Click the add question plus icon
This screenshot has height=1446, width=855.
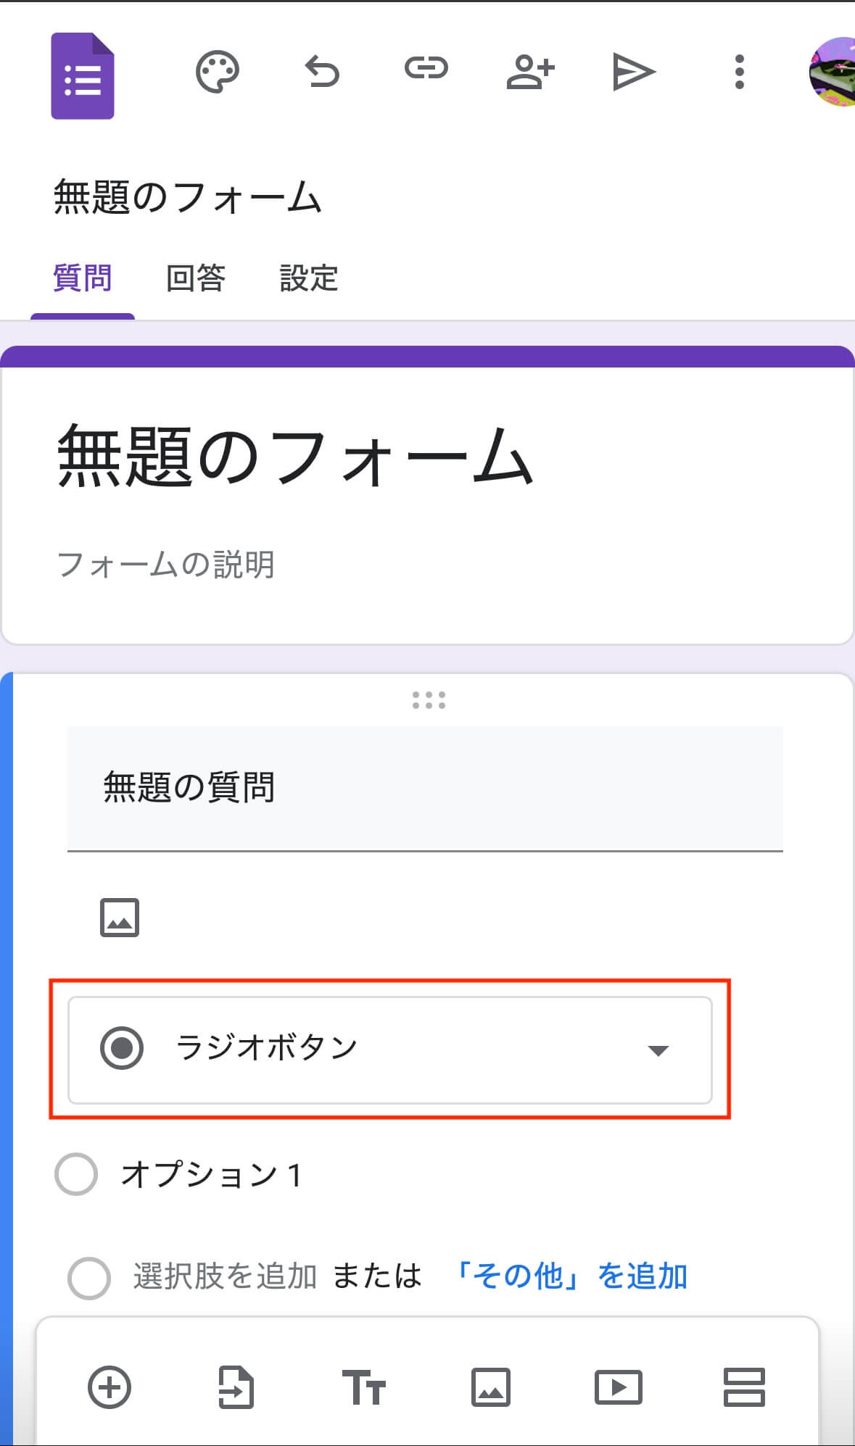click(x=110, y=1388)
